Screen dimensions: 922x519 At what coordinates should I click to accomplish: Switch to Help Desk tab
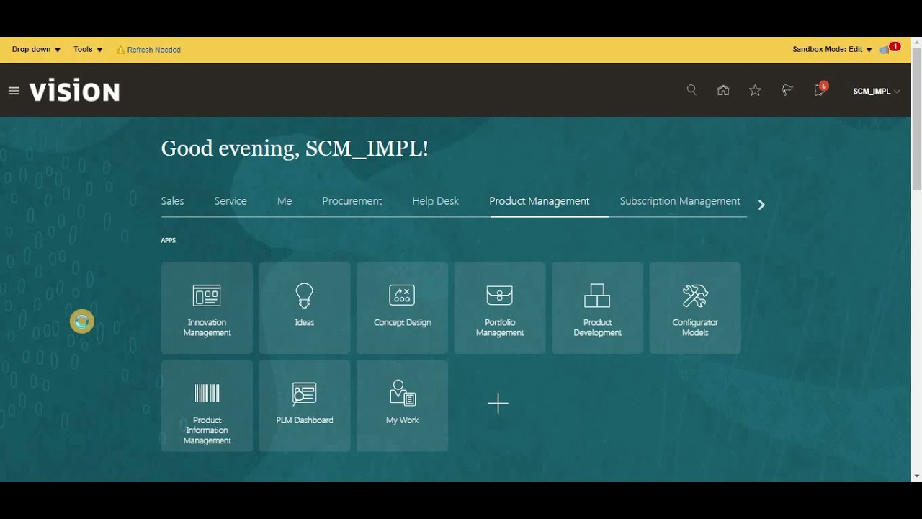(x=436, y=201)
